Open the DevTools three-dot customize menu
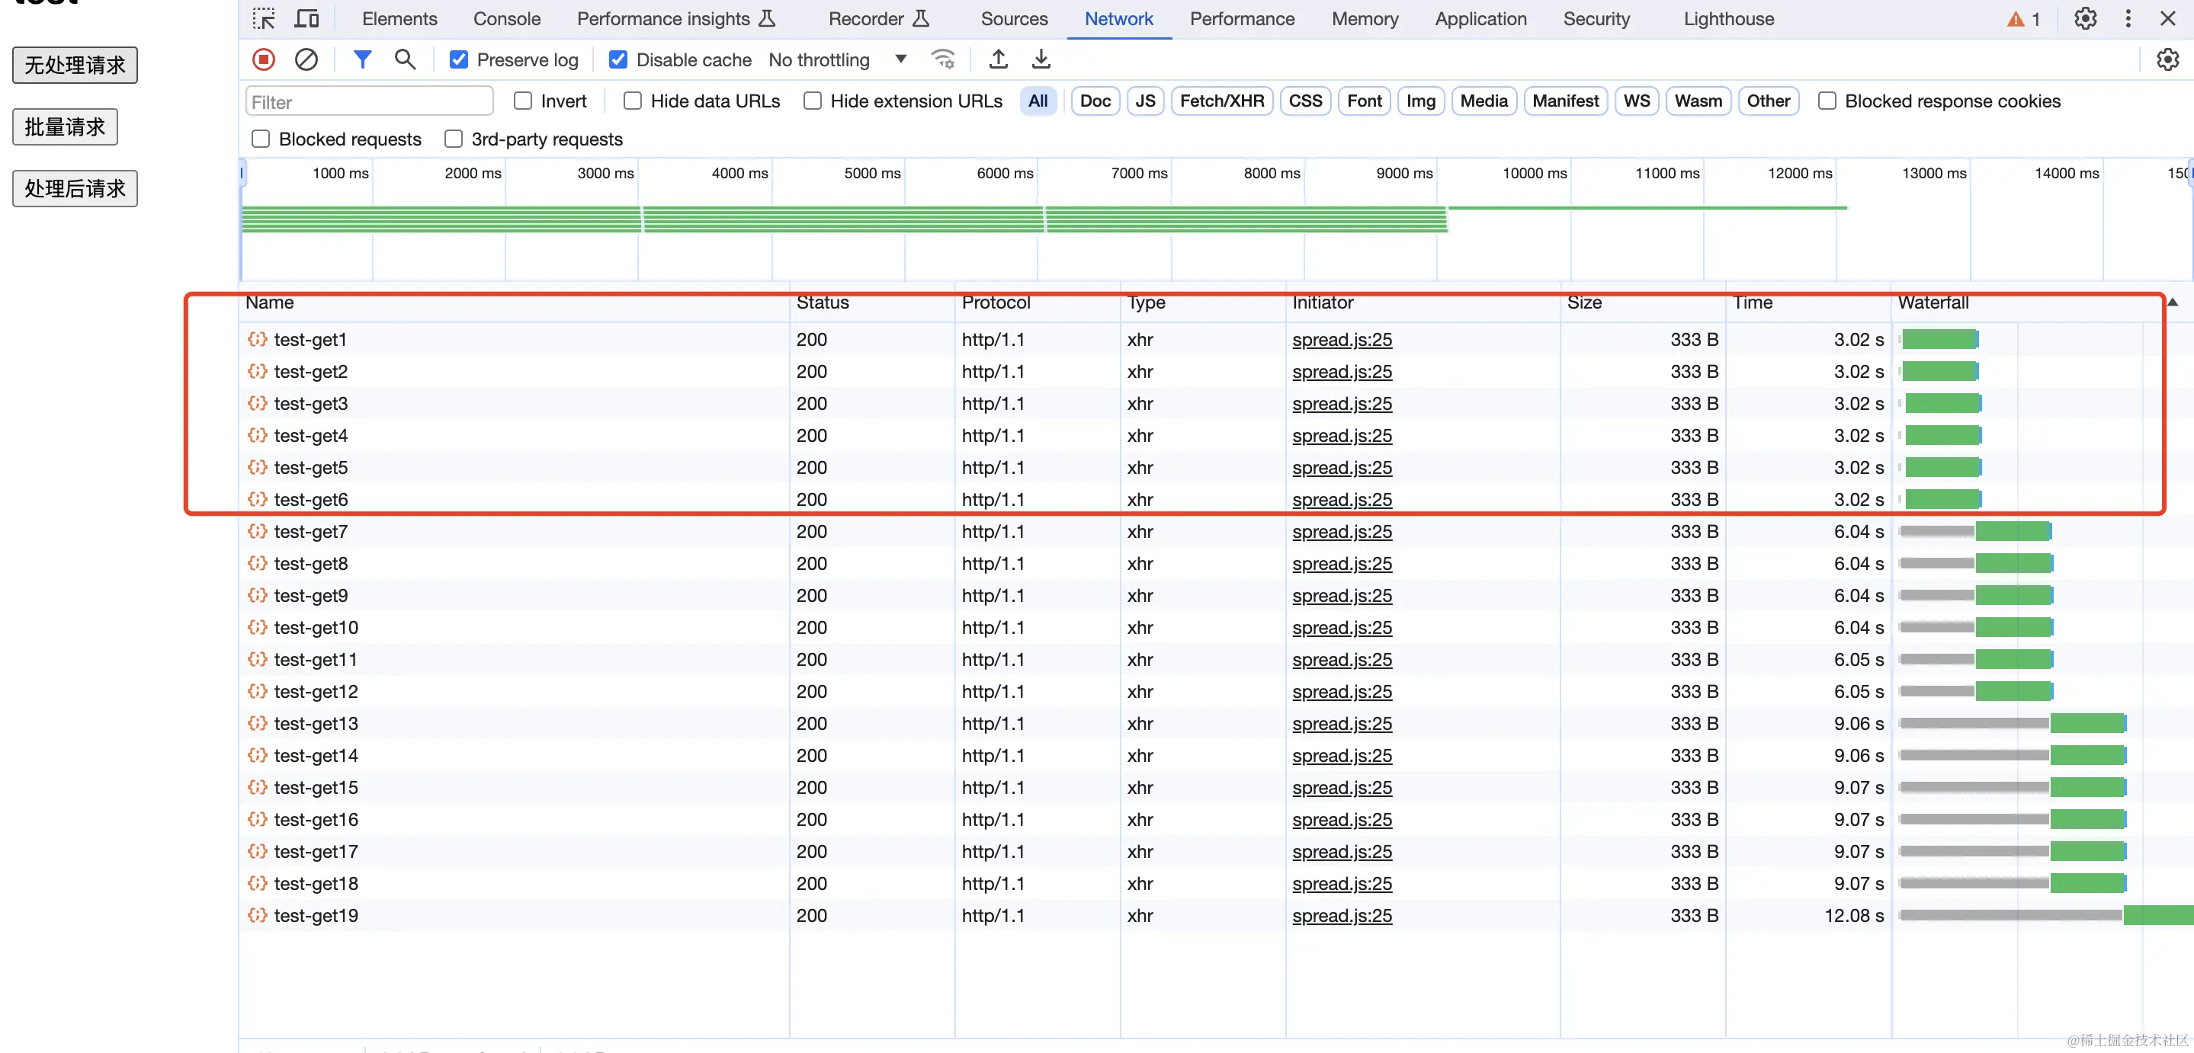This screenshot has height=1053, width=2194. click(2128, 19)
